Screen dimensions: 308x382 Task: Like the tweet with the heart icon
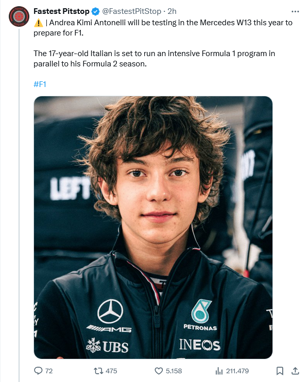(159, 371)
